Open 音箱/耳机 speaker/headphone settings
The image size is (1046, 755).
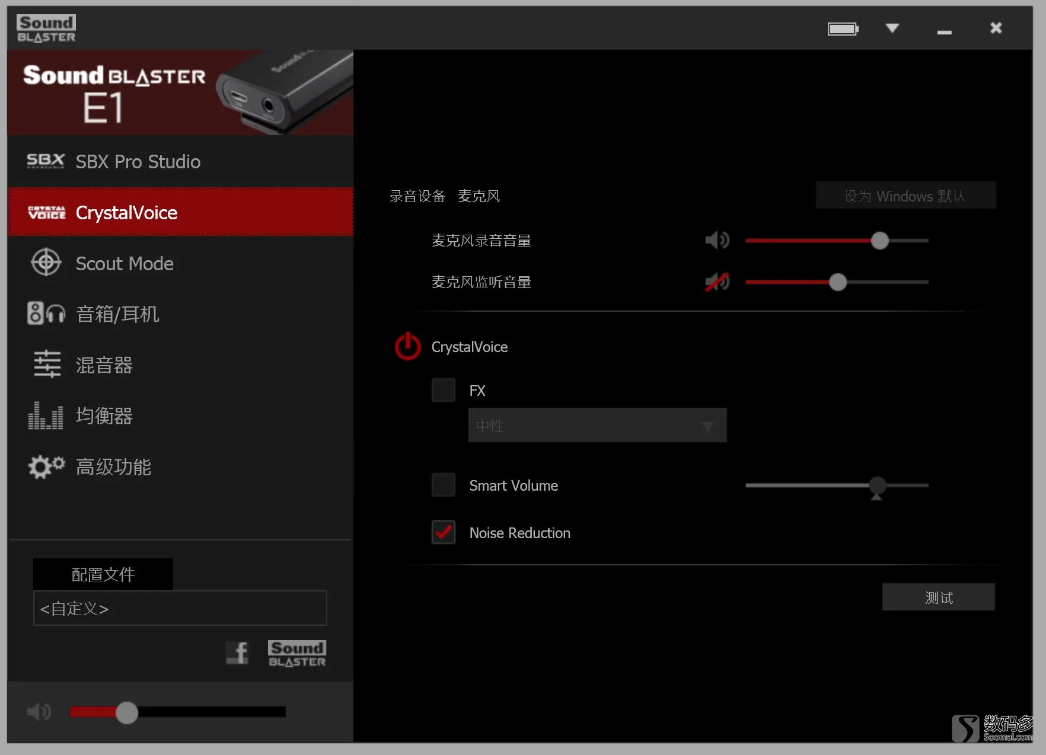tap(181, 314)
